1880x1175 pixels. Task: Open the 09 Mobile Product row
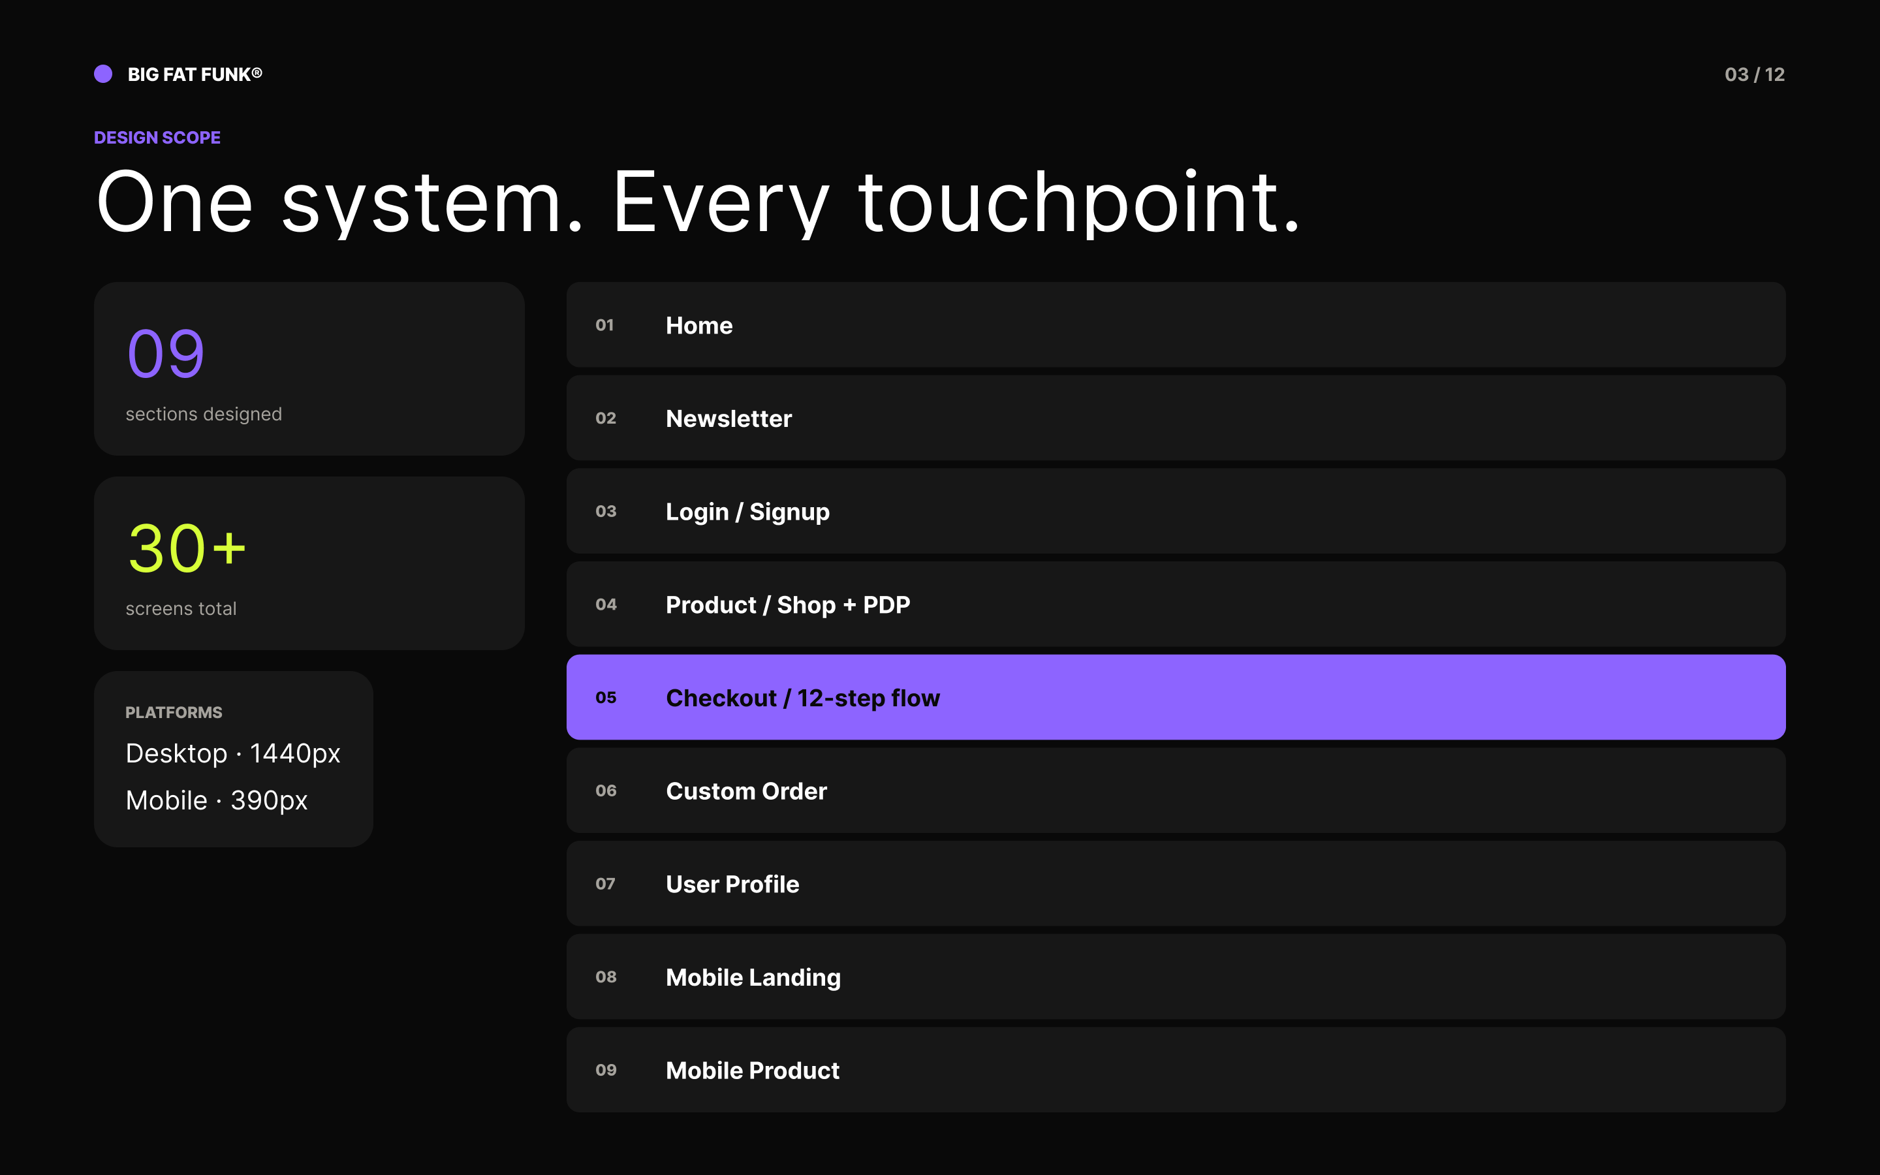1176,1070
